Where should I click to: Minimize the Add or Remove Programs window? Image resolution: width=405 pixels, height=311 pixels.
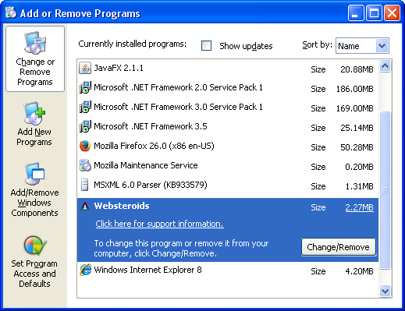tap(356, 13)
